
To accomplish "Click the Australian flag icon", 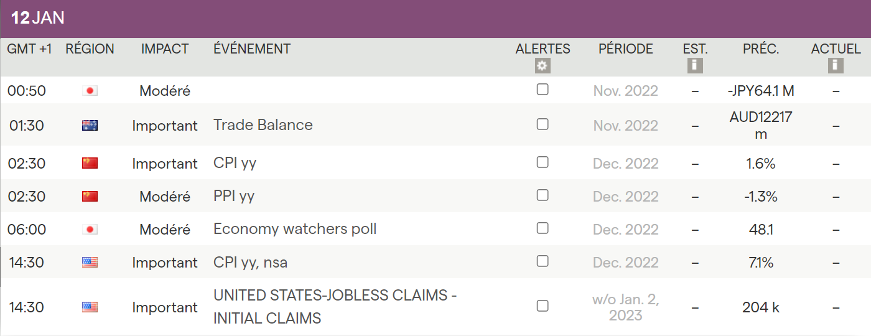I will (x=90, y=126).
